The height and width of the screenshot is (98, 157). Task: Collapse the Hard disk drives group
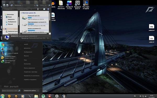[21, 13]
